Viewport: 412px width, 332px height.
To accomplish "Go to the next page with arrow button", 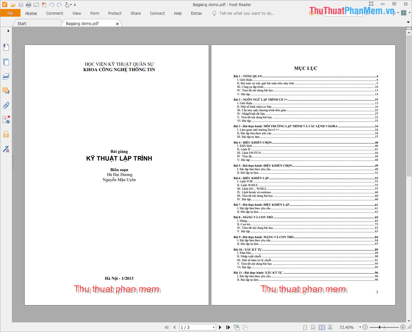I will pyautogui.click(x=220, y=327).
